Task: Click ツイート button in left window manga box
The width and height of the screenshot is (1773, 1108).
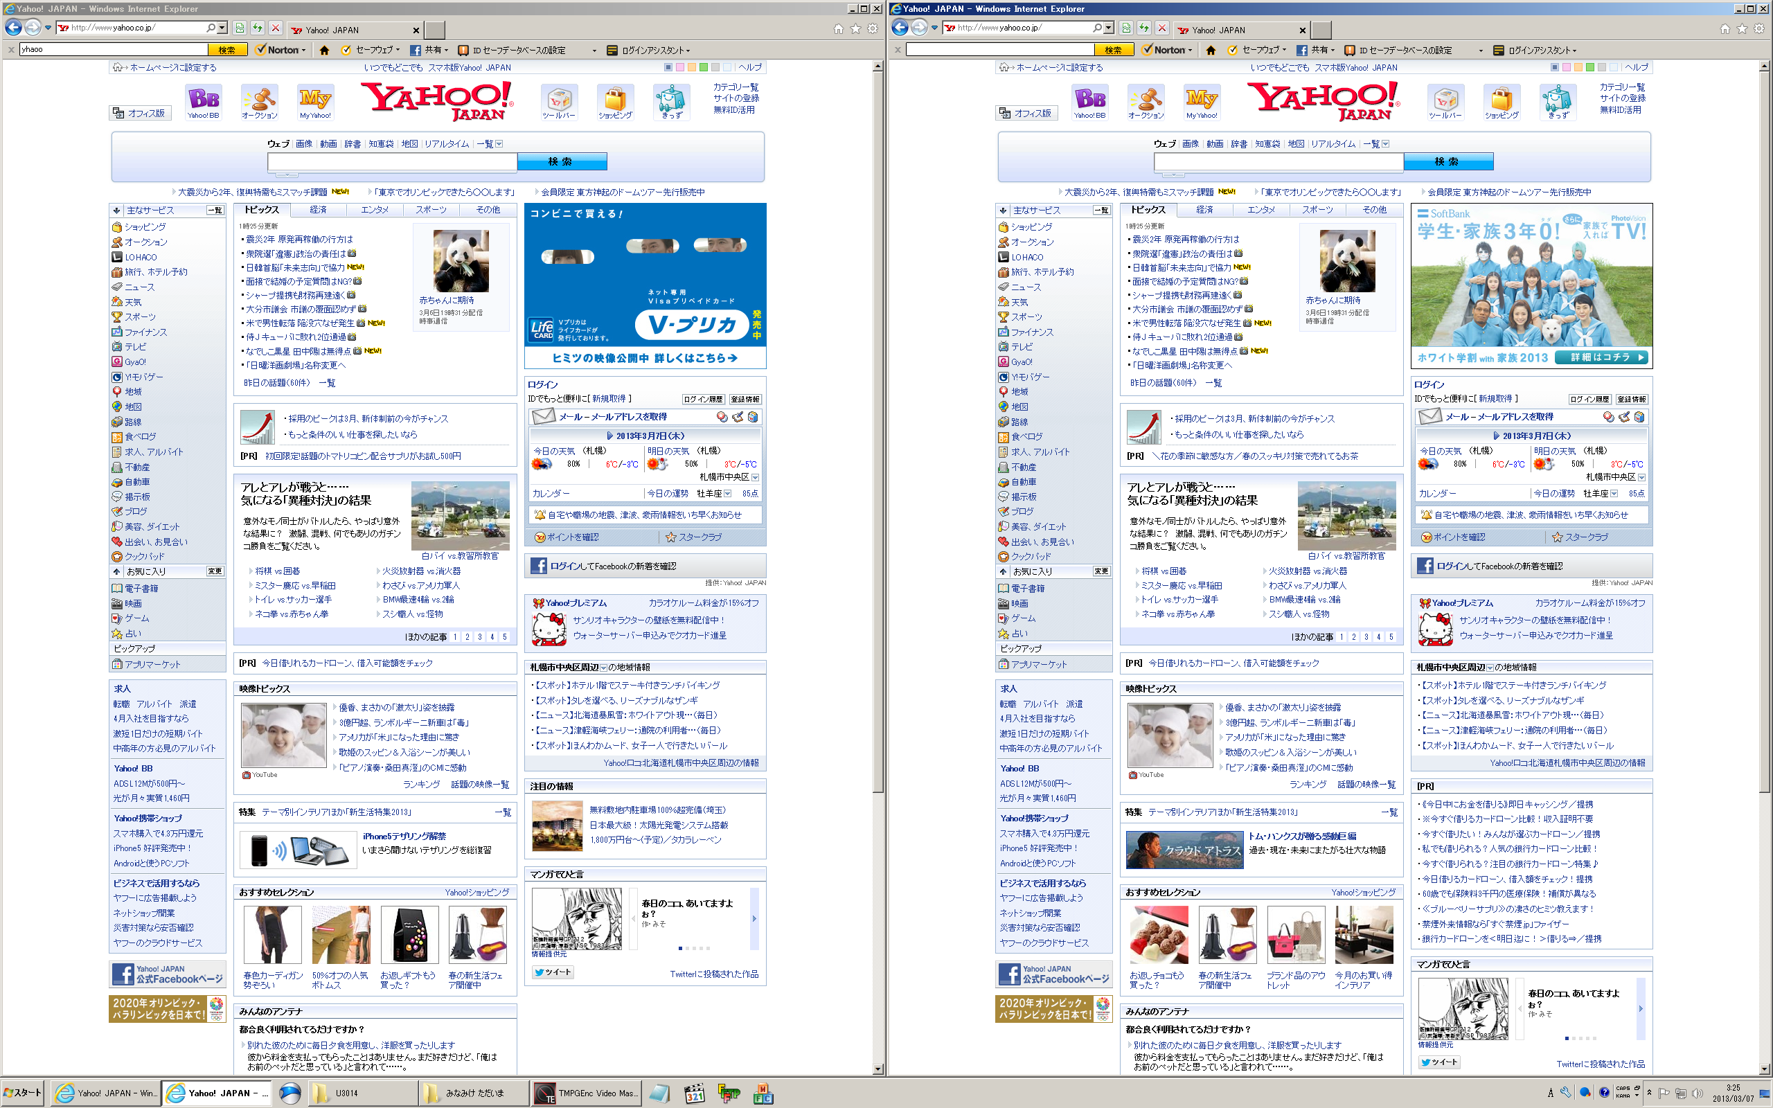Action: pyautogui.click(x=553, y=972)
